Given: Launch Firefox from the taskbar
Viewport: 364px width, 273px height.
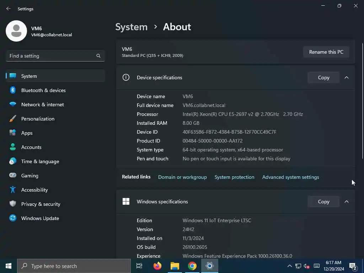Looking at the screenshot, I should click(x=157, y=266).
